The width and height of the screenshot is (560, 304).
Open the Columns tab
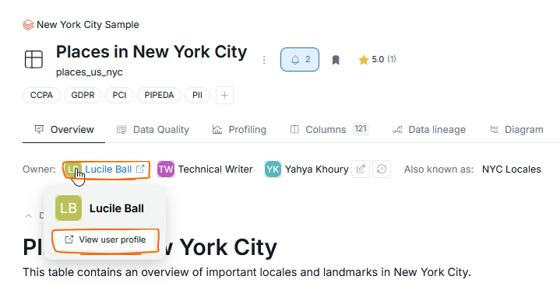329,129
